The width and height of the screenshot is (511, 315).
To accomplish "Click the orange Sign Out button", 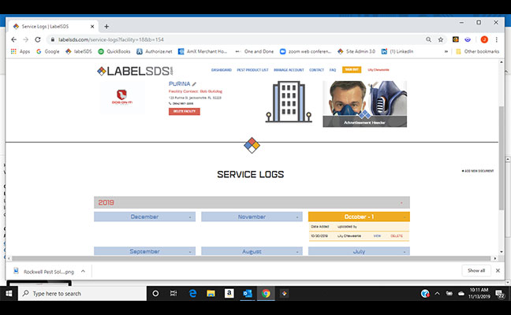I will 352,69.
